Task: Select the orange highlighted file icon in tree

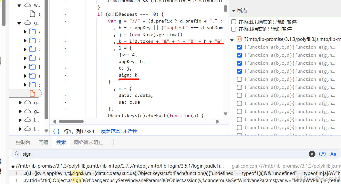Action: tap(32, 93)
